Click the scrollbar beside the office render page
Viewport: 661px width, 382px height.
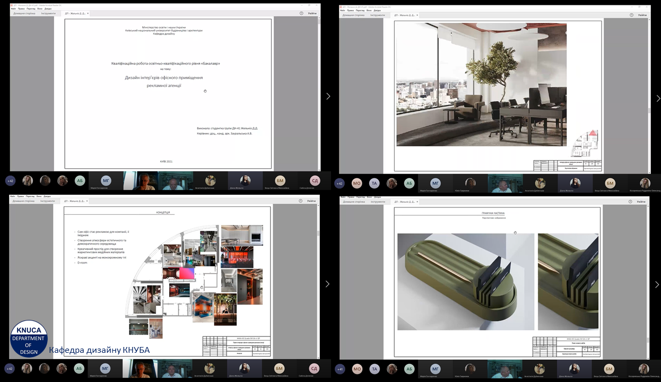coord(649,95)
